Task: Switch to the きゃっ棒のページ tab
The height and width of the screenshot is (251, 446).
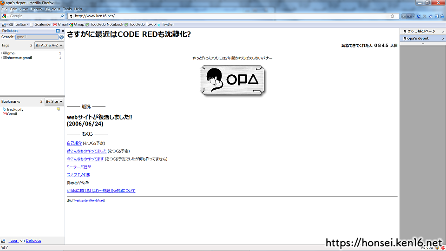Action: (421, 31)
